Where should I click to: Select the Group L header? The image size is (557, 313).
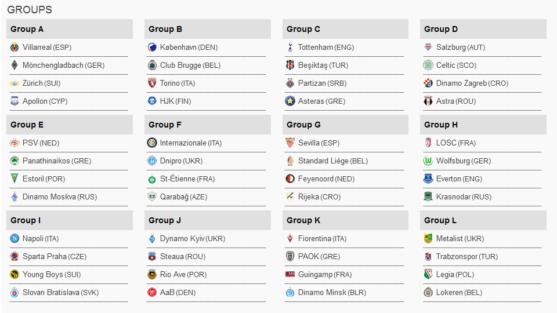coord(483,220)
